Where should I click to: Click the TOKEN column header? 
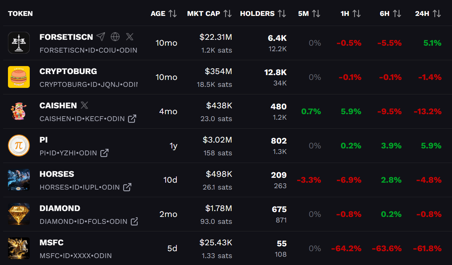(20, 13)
